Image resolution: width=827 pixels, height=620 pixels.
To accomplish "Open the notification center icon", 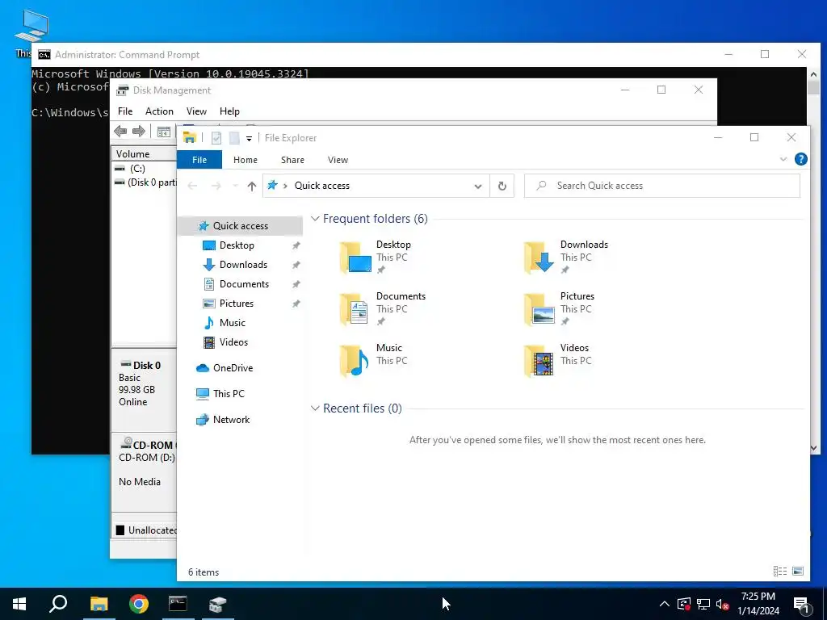I will [x=801, y=605].
